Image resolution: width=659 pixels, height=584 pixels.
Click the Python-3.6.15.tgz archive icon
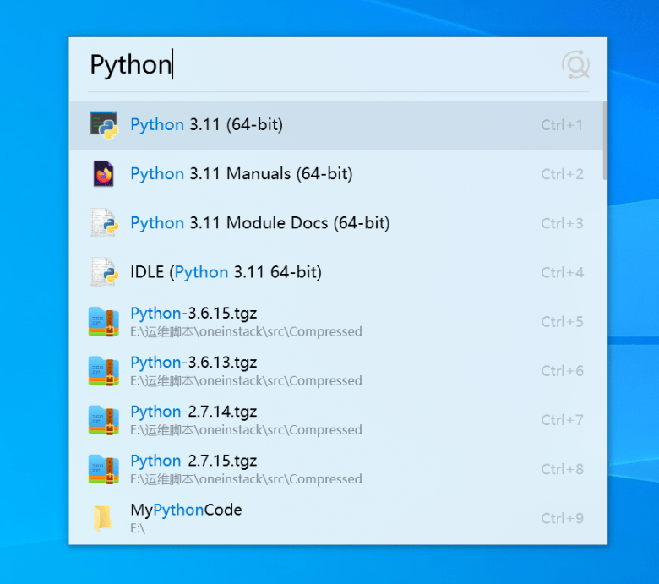coord(103,322)
